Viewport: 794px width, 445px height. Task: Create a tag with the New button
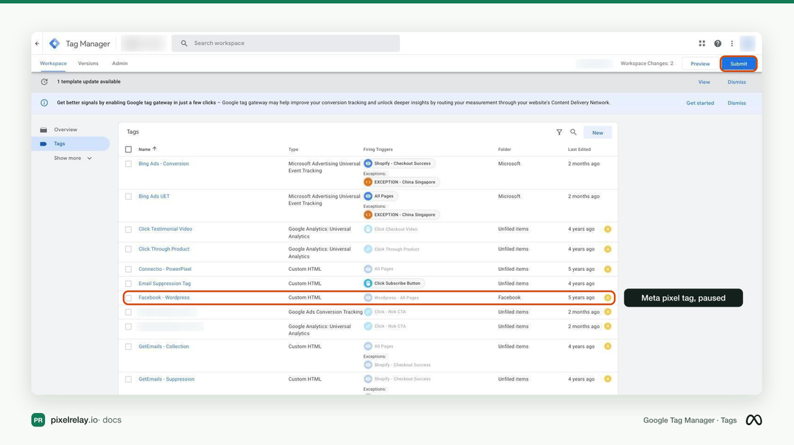597,132
